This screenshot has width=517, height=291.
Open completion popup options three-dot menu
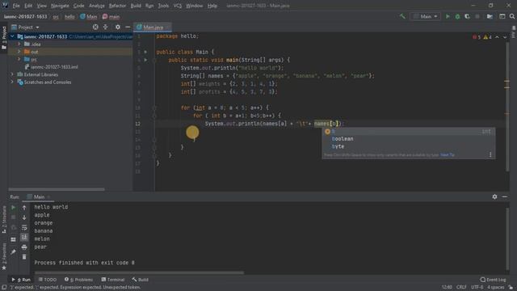coord(490,154)
